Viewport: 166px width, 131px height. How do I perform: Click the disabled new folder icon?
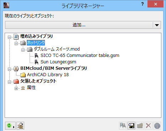[140, 126]
